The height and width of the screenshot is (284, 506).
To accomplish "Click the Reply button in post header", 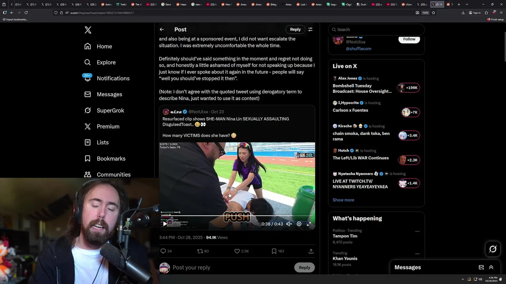I will click(x=295, y=29).
